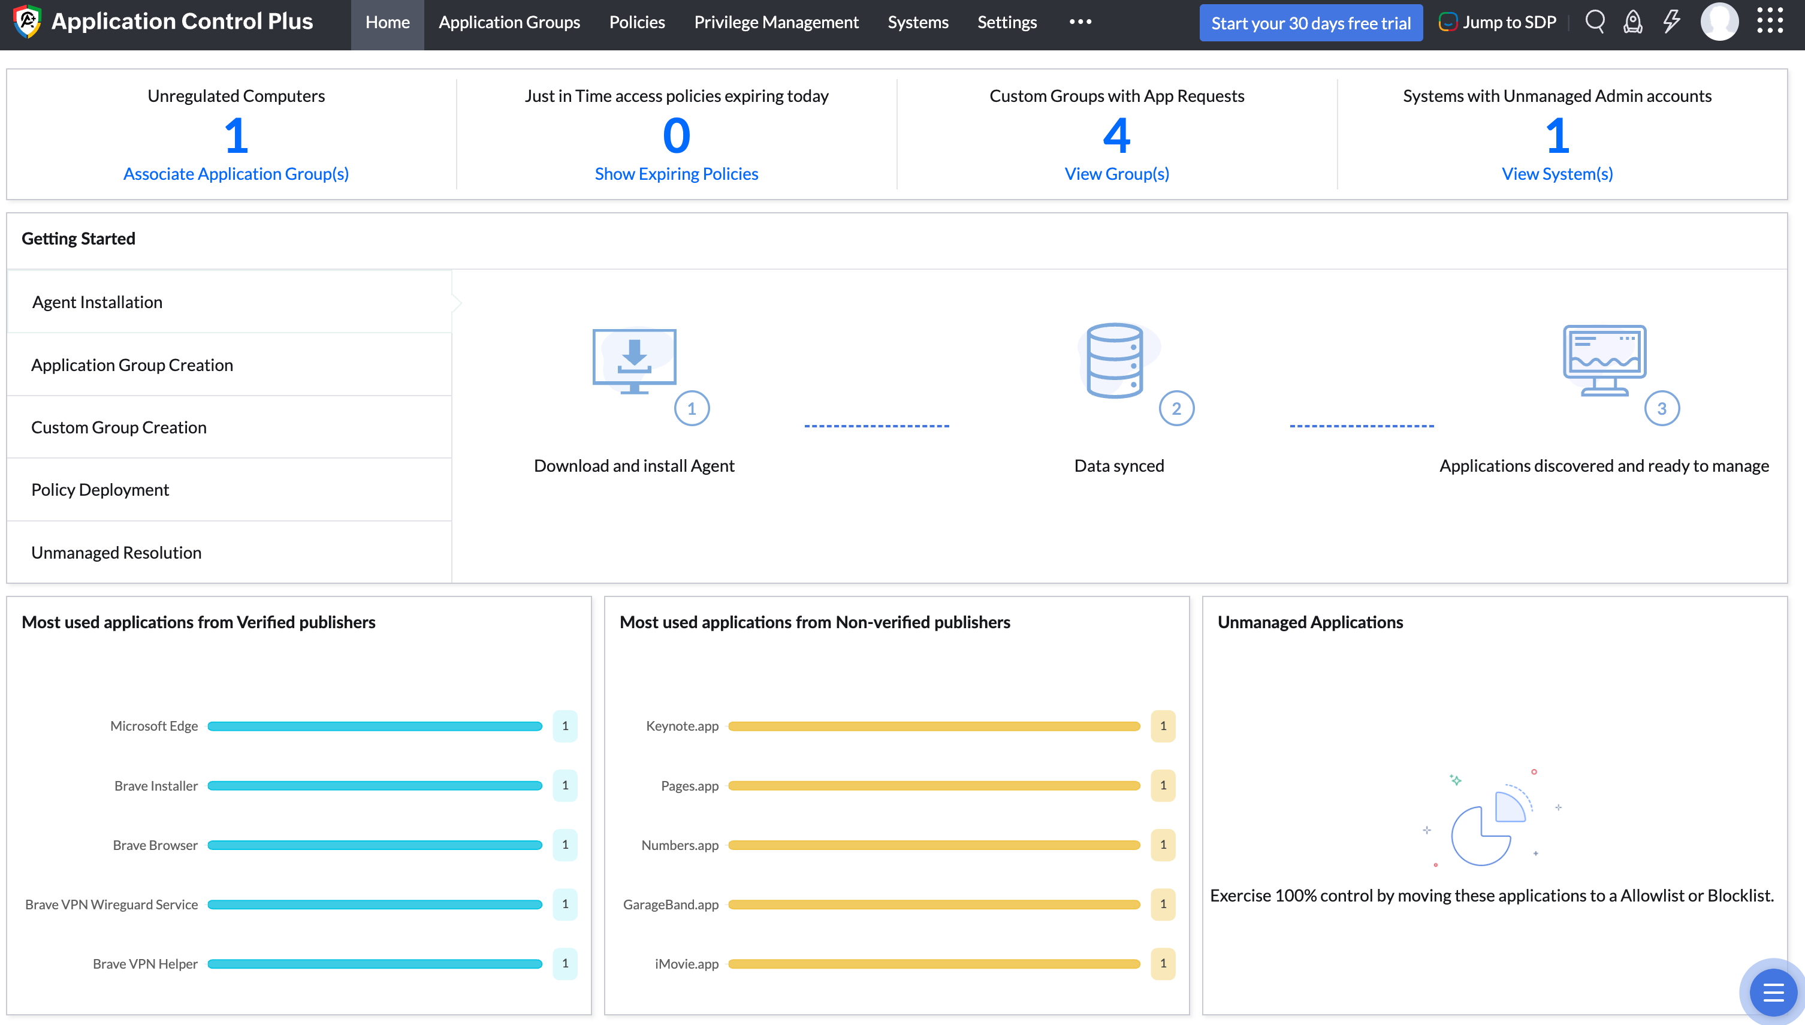Select Unmanaged Resolution step
This screenshot has height=1025, width=1805.
230,553
